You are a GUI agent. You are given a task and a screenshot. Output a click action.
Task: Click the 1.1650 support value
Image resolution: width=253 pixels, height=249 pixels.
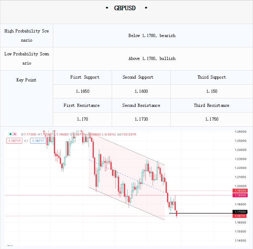tap(82, 91)
